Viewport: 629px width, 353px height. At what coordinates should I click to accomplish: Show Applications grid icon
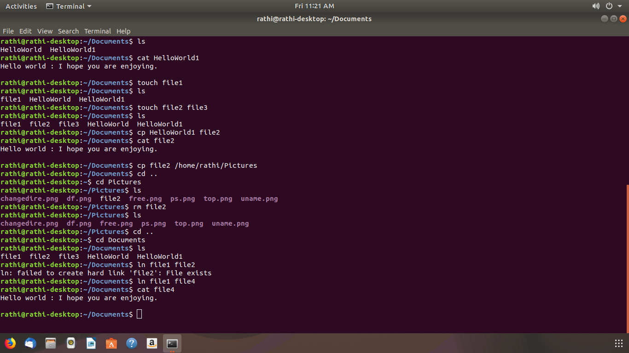click(x=619, y=343)
